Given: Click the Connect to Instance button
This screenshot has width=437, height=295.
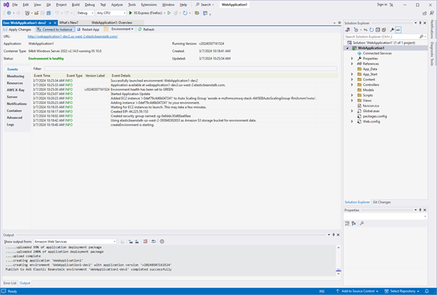Looking at the screenshot, I should click(55, 29).
